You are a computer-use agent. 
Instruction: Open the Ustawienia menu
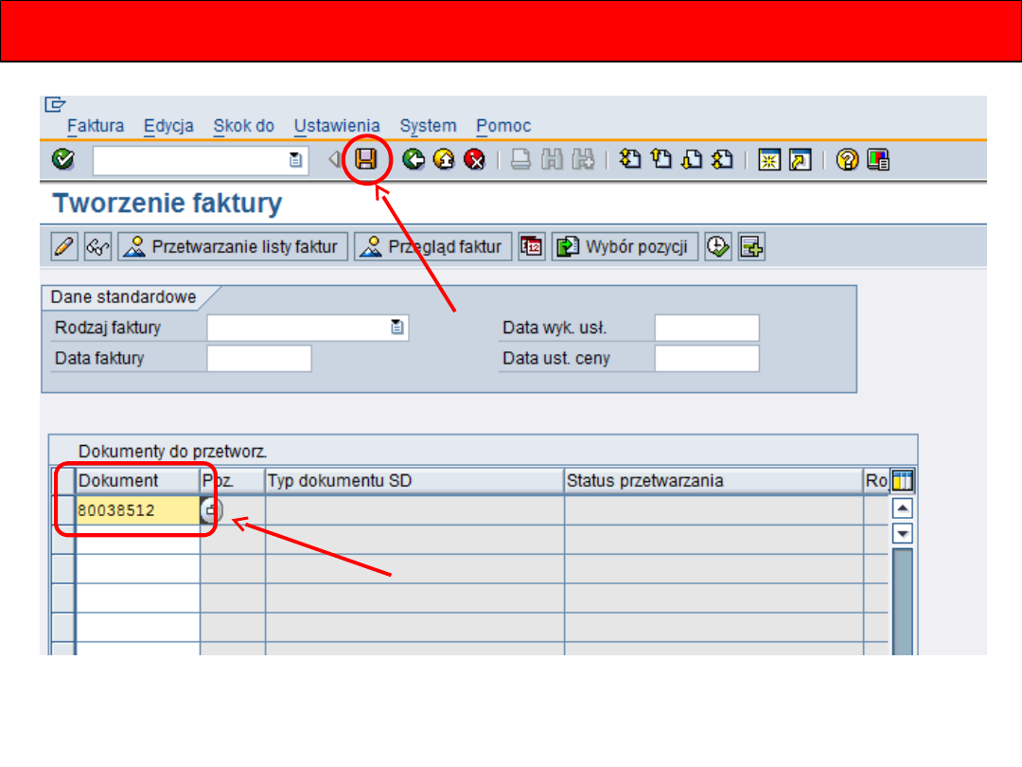click(337, 126)
